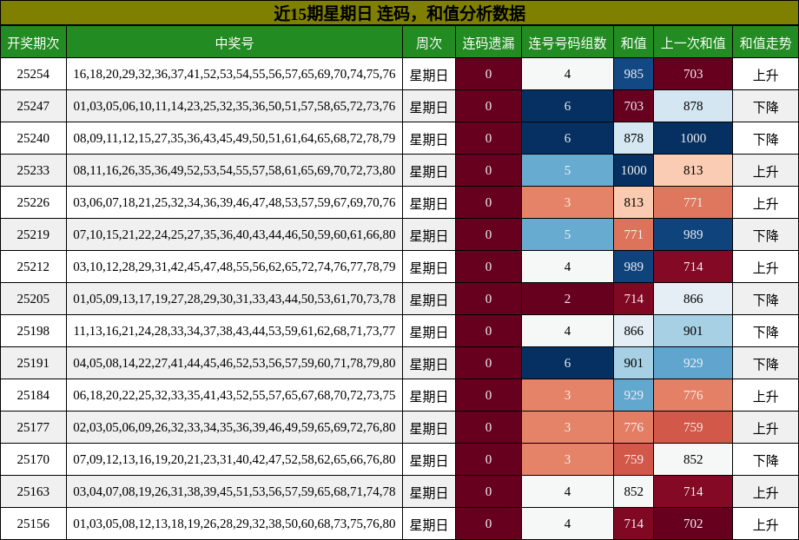The height and width of the screenshot is (540, 799).
Task: Click winning numbers starting 04,05,08,14
Action: point(234,363)
